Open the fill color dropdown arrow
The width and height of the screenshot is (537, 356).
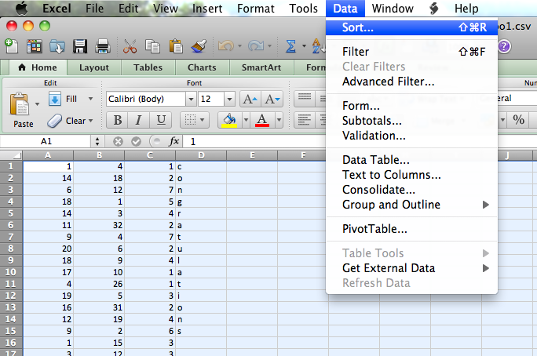pos(246,120)
